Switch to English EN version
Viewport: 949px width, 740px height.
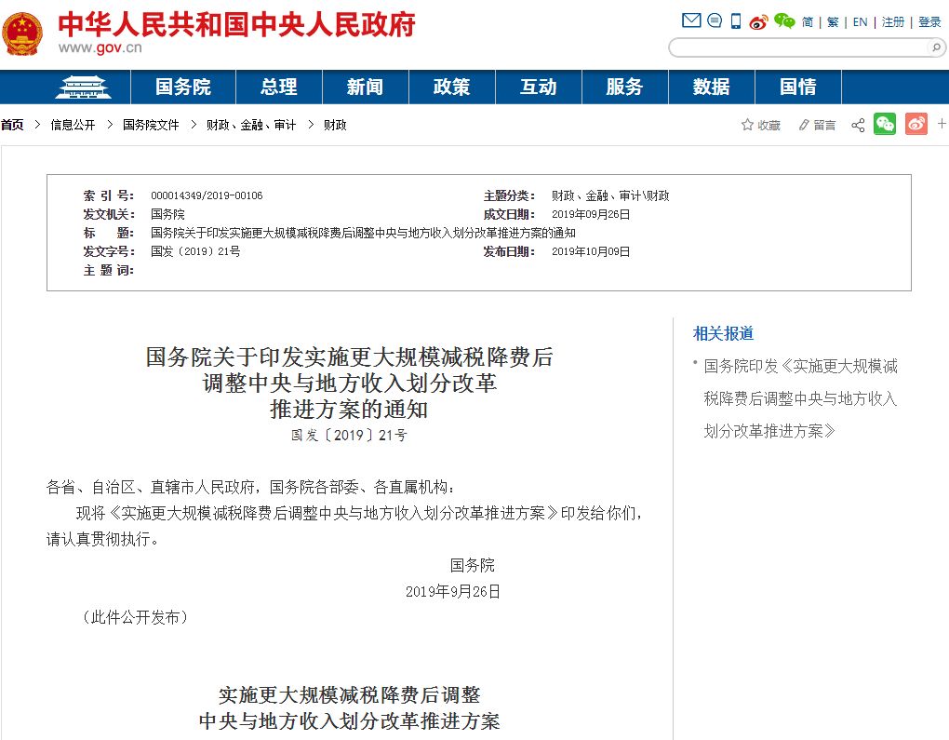click(860, 22)
